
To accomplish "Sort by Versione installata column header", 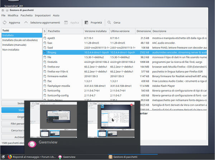I will pyautogui.click(x=96, y=31).
